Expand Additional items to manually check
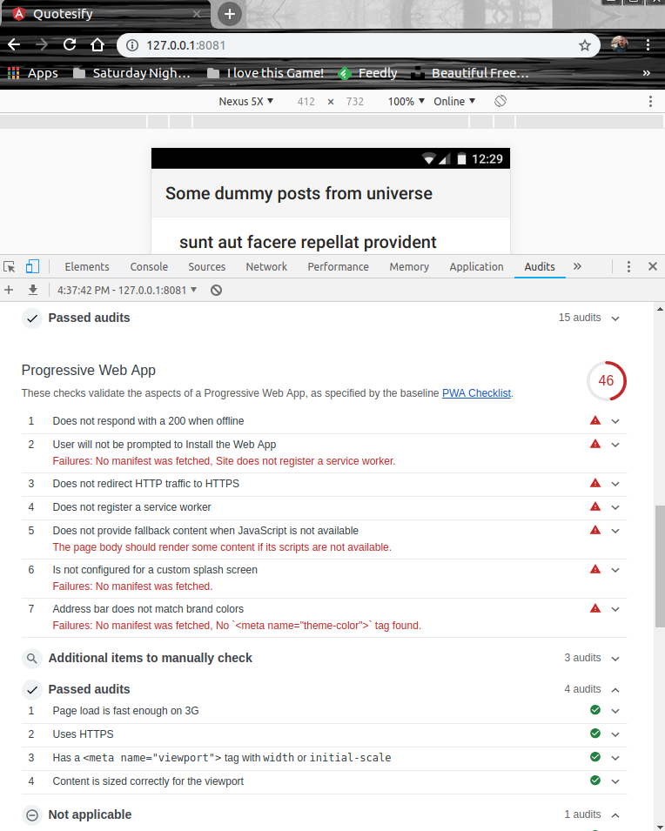 (x=615, y=659)
